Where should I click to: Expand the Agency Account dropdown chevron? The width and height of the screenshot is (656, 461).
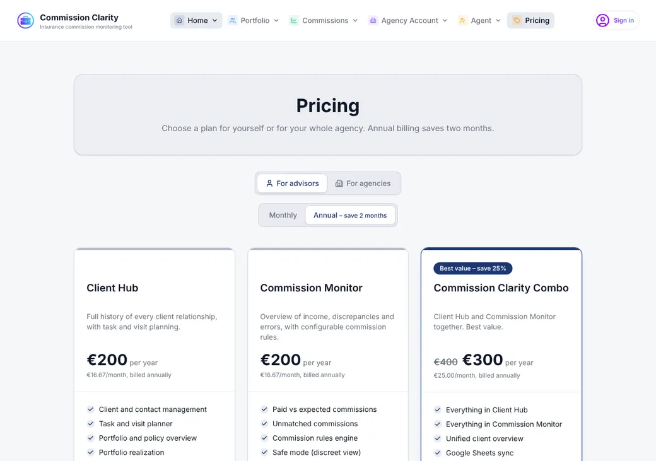point(445,21)
